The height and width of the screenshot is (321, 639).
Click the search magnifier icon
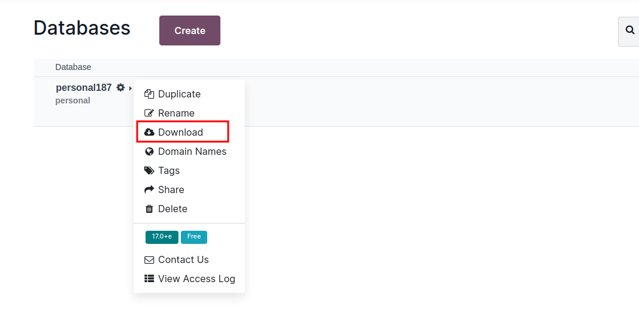coord(630,30)
